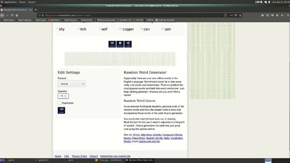The width and height of the screenshot is (290, 163).
Task: Reload the page
Action: pos(12,15)
